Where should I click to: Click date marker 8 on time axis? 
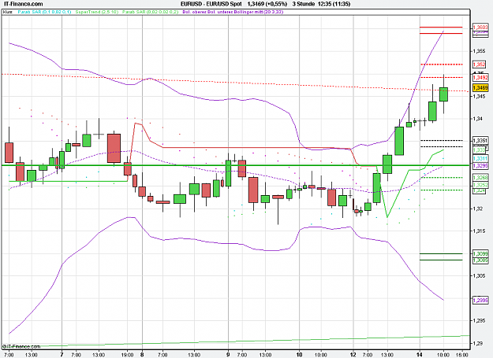142,355
